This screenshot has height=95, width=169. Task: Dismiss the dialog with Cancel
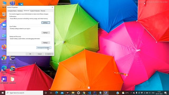pos(40,54)
